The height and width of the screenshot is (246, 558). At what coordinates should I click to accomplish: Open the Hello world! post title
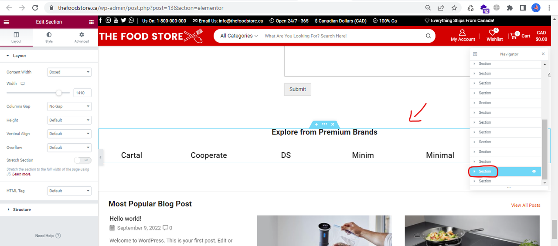point(125,219)
